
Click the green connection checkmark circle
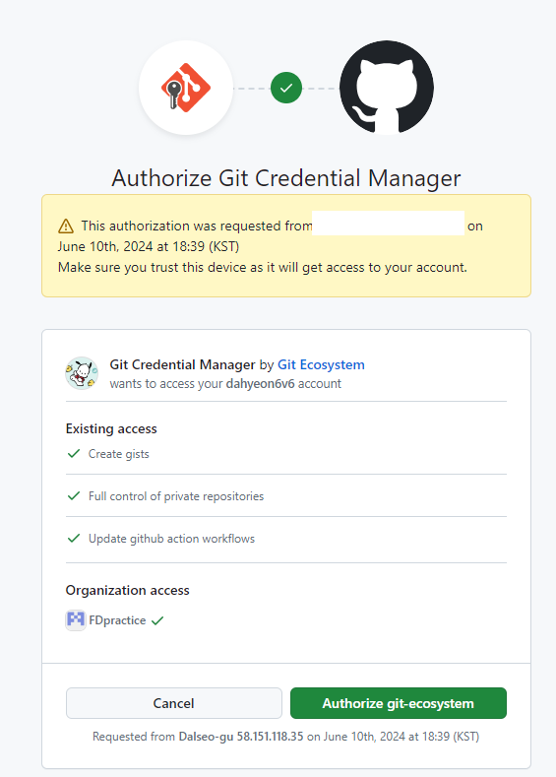coord(286,88)
